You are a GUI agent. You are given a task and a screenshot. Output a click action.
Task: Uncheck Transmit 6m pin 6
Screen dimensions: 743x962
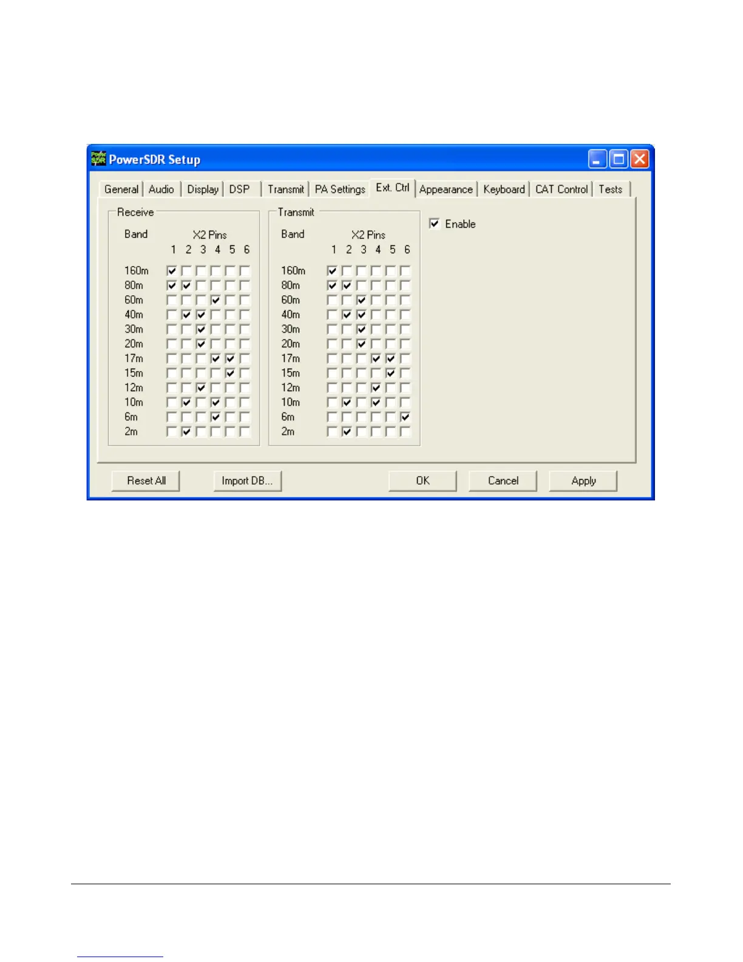coord(405,417)
